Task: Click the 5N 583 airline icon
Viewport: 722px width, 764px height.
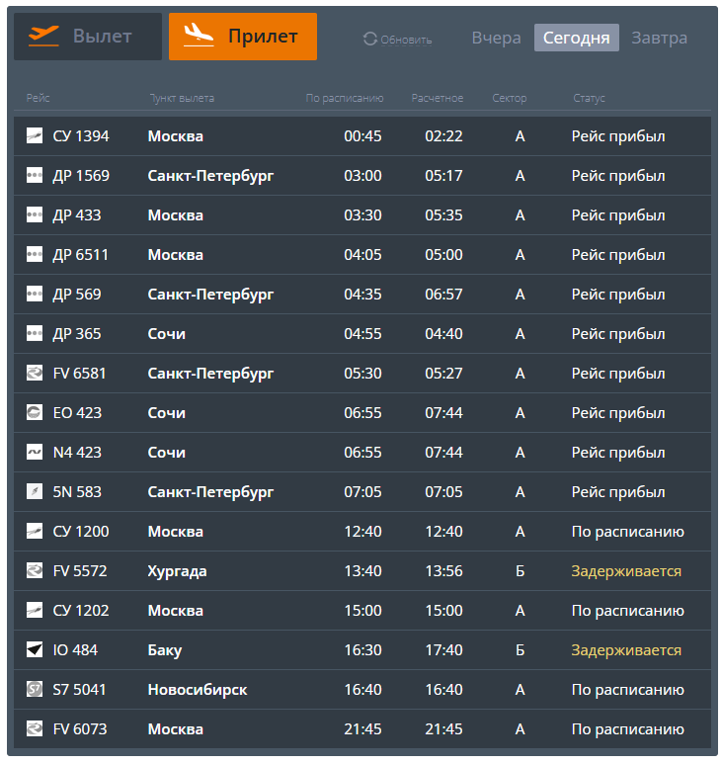Action: click(x=35, y=492)
